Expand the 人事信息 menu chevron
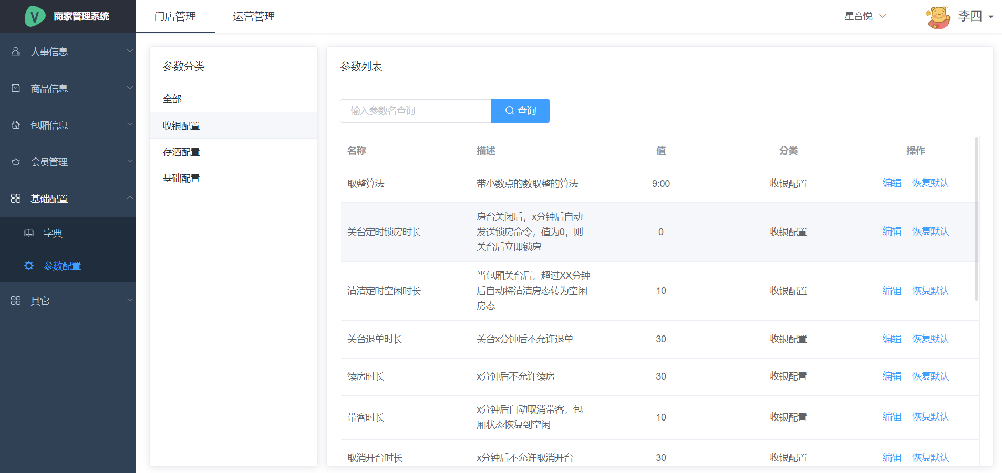 [129, 51]
